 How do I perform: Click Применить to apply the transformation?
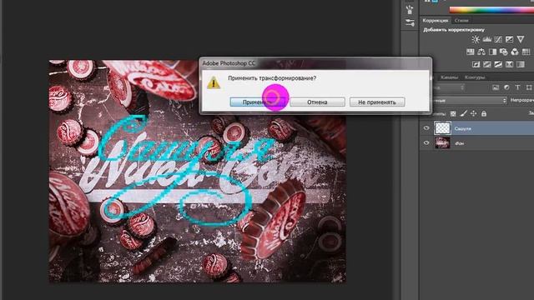click(x=258, y=102)
